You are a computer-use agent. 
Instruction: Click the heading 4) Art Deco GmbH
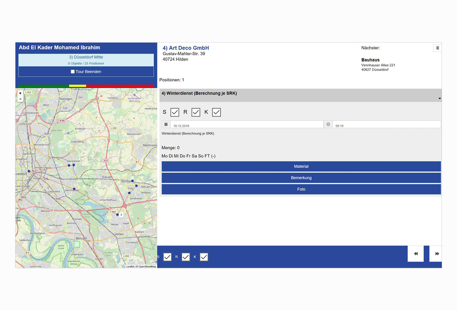point(186,48)
